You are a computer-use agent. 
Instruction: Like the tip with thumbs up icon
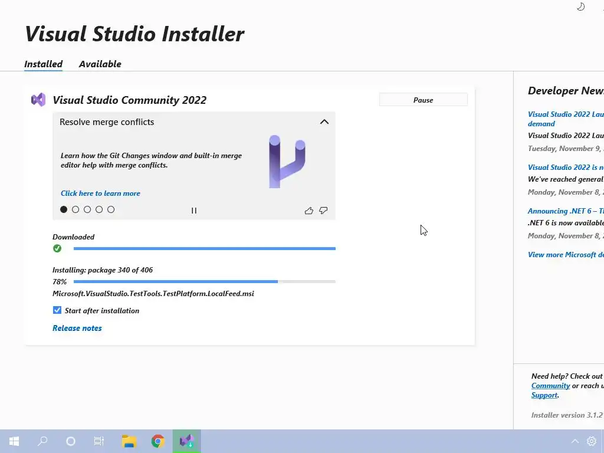coord(309,211)
